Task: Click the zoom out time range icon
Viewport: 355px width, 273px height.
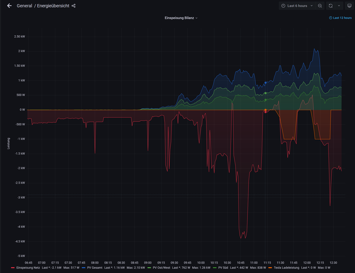Action: tap(320, 6)
